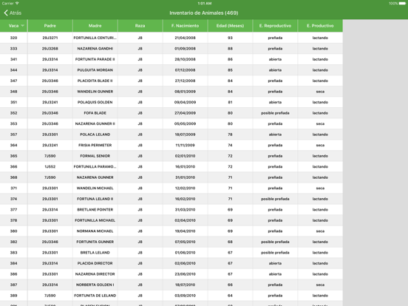The image size is (408, 306).
Task: Go back with the Atrás button
Action: (13, 13)
